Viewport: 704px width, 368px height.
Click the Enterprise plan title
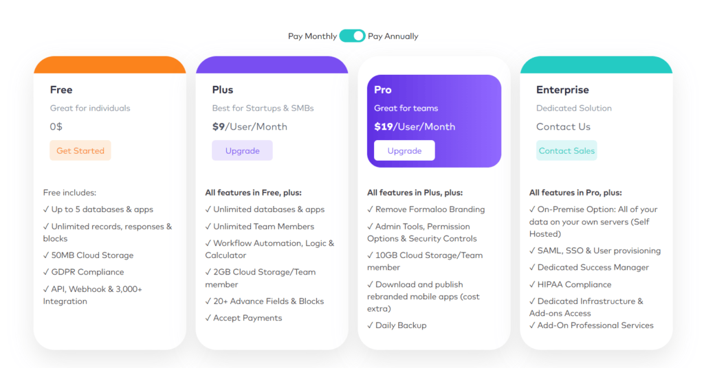pyautogui.click(x=562, y=90)
